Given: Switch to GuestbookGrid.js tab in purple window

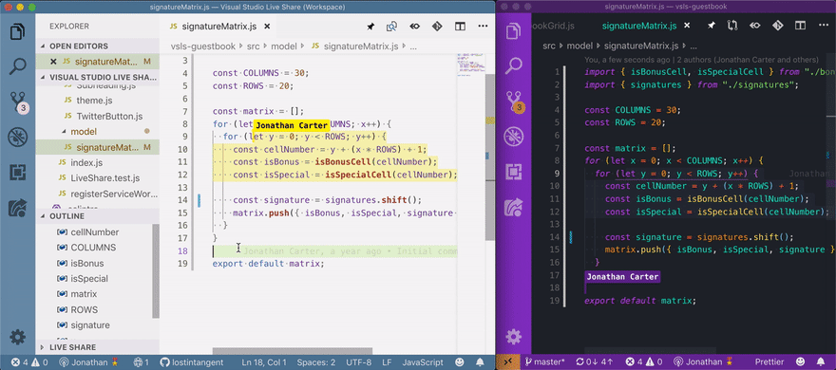Looking at the screenshot, I should pyautogui.click(x=555, y=26).
